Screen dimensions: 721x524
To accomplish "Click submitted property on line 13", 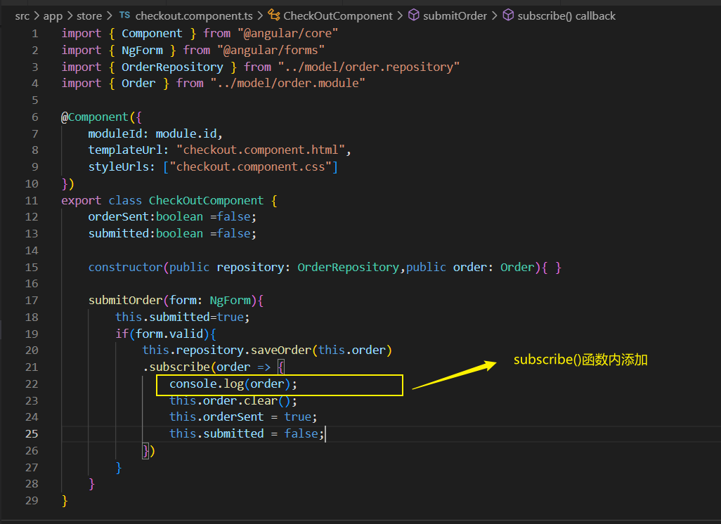I will pos(119,234).
